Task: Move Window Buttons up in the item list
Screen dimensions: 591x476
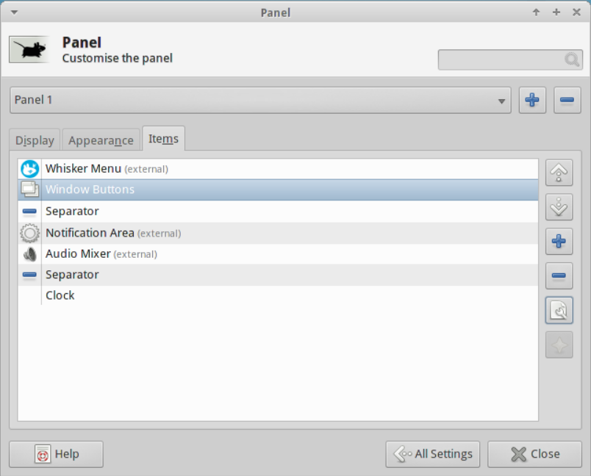Action: 559,173
